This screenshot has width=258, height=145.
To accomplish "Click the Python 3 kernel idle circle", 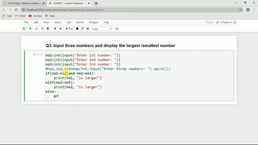I will [x=235, y=23].
